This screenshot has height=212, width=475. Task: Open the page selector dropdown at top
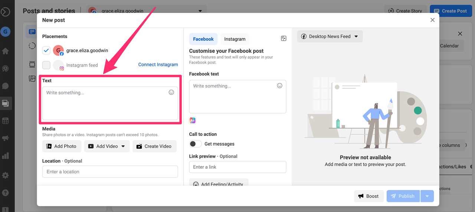point(147,11)
